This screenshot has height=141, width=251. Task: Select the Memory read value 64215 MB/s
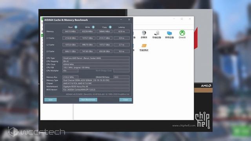(70, 31)
